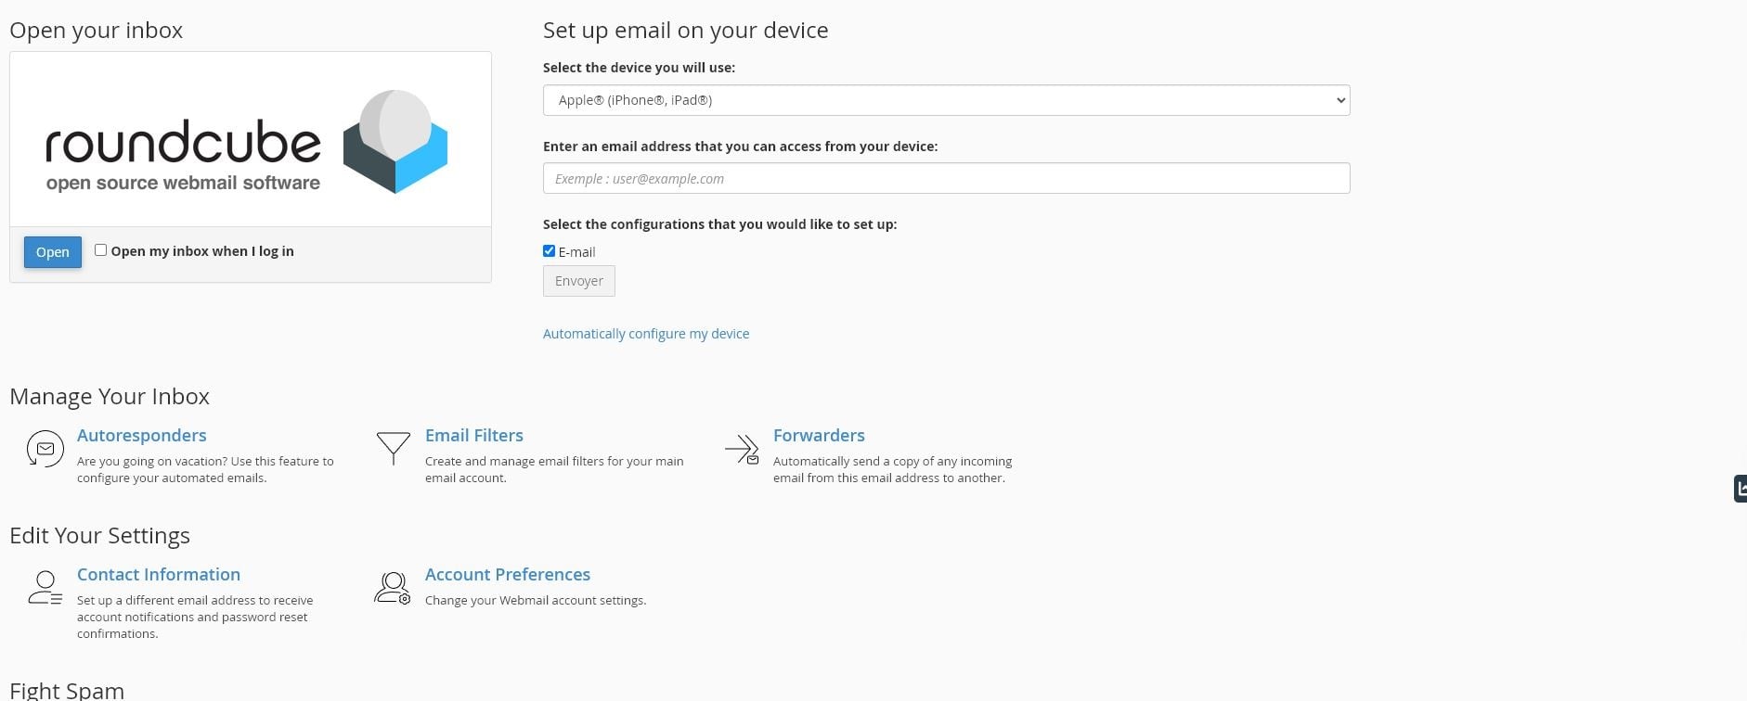Click the Forwarders arrow icon

[742, 450]
